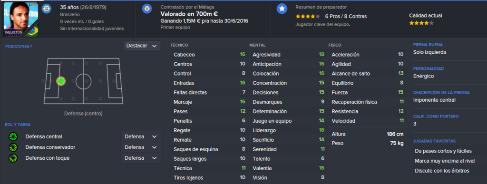Image resolution: width=487 pixels, height=184 pixels.
Task: Expand the duty dropdown for Defensa central
Action: pos(141,136)
